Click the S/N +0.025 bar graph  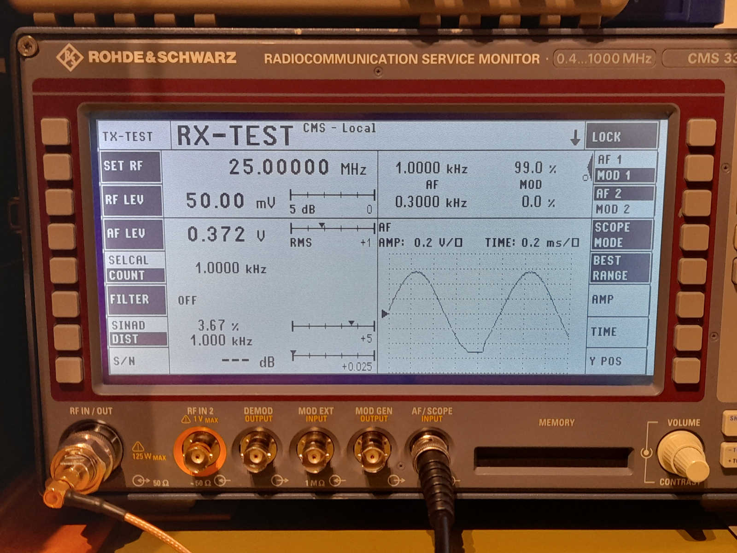tap(333, 355)
